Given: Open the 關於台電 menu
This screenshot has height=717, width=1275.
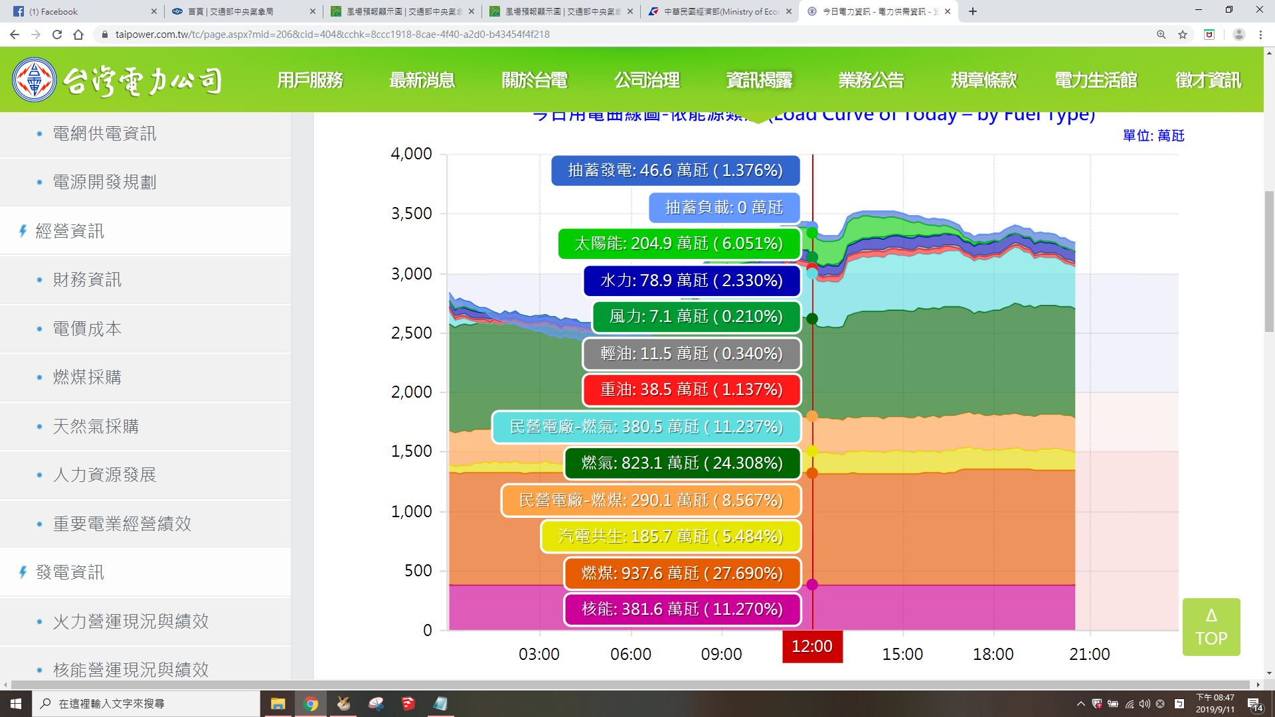Looking at the screenshot, I should point(535,80).
